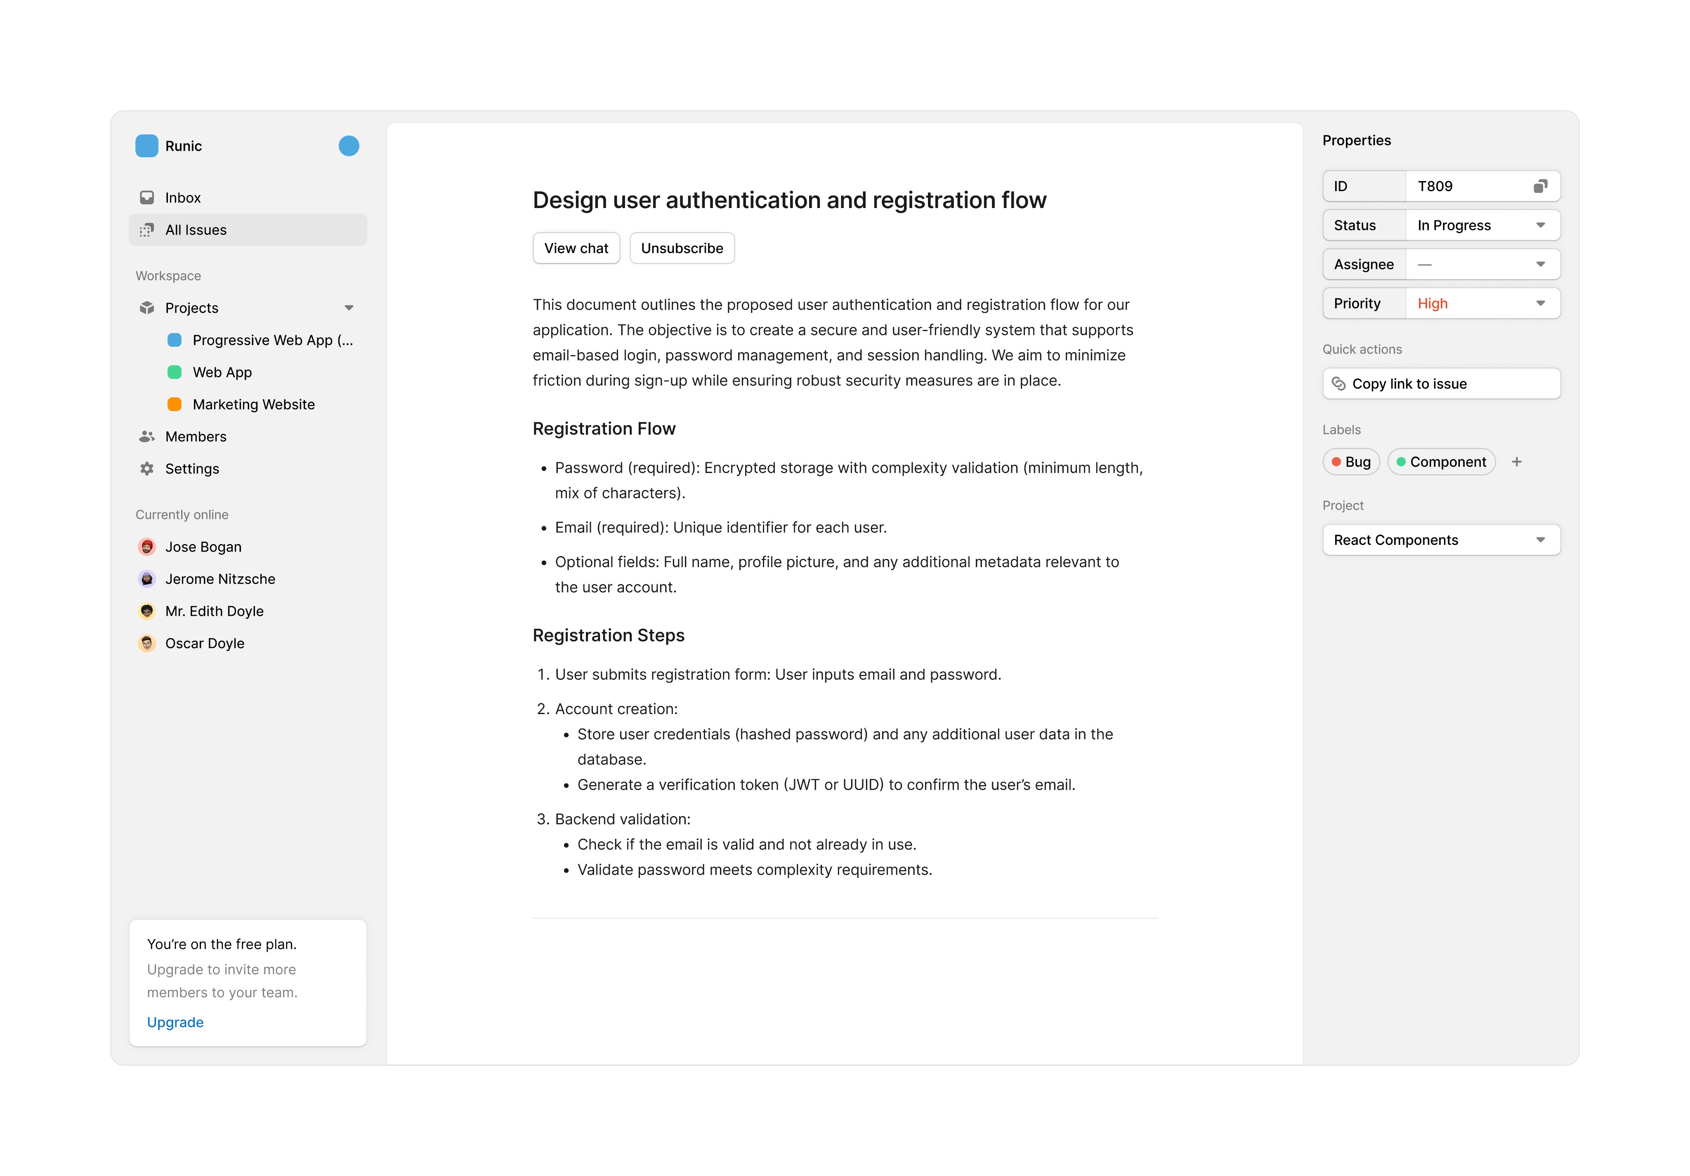Click the All Issues icon

pos(147,230)
